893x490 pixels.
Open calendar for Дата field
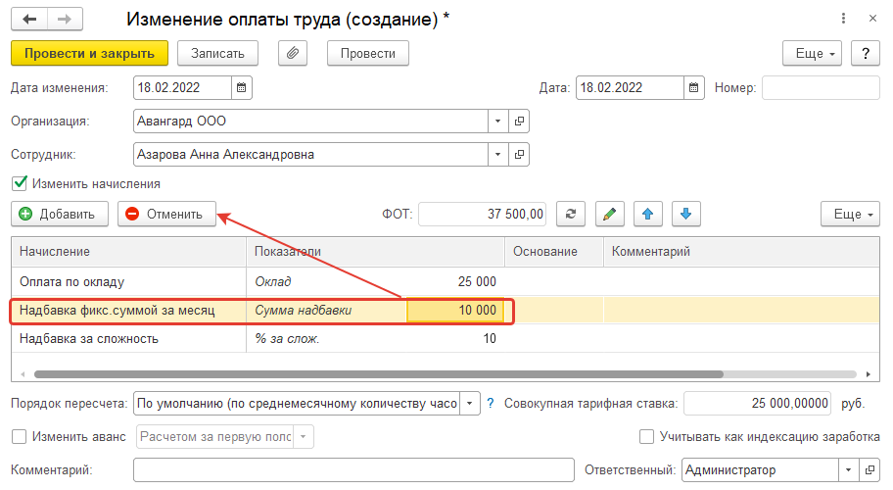click(x=693, y=88)
